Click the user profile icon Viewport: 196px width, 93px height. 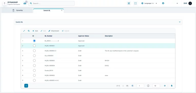click(x=163, y=3)
